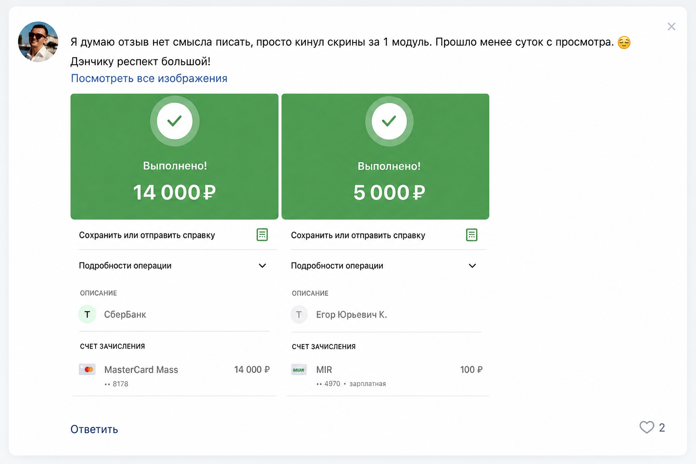Click the gray T icon beside Егор Юрьевич К.
The image size is (696, 464).
[x=299, y=314]
